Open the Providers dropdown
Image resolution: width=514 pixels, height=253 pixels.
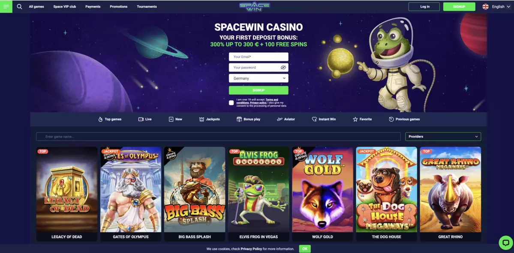click(x=443, y=137)
